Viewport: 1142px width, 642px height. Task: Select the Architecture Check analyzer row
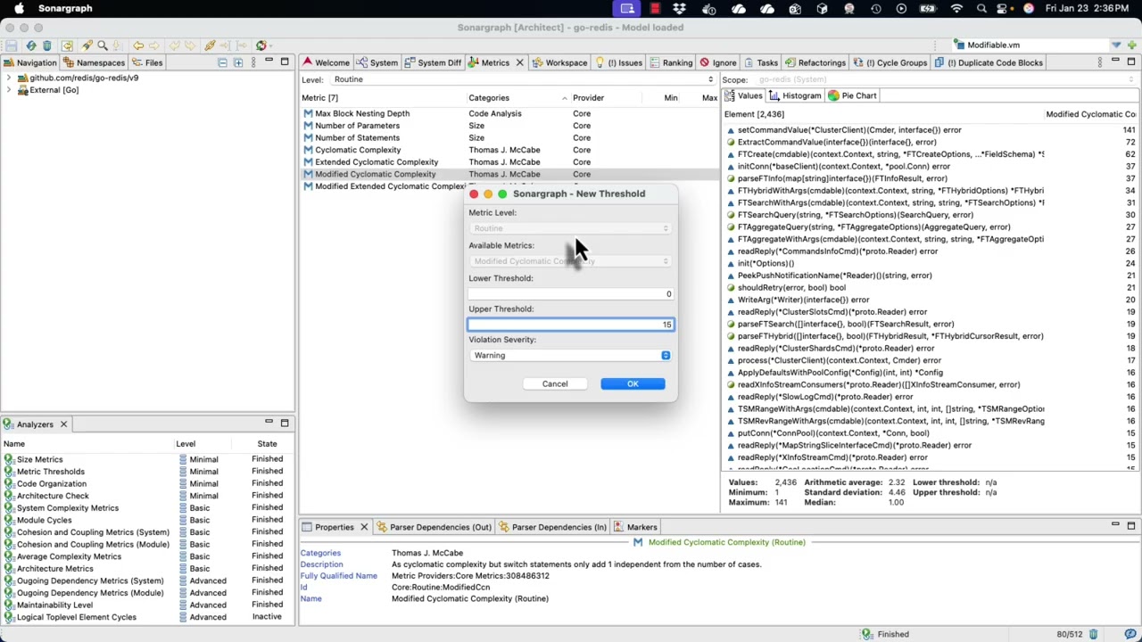point(147,496)
